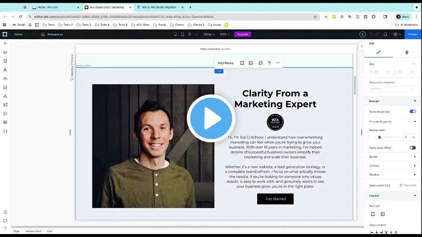The image size is (422, 237).
Task: Split cell horizontally from floating toolbar
Action: (x=242, y=63)
